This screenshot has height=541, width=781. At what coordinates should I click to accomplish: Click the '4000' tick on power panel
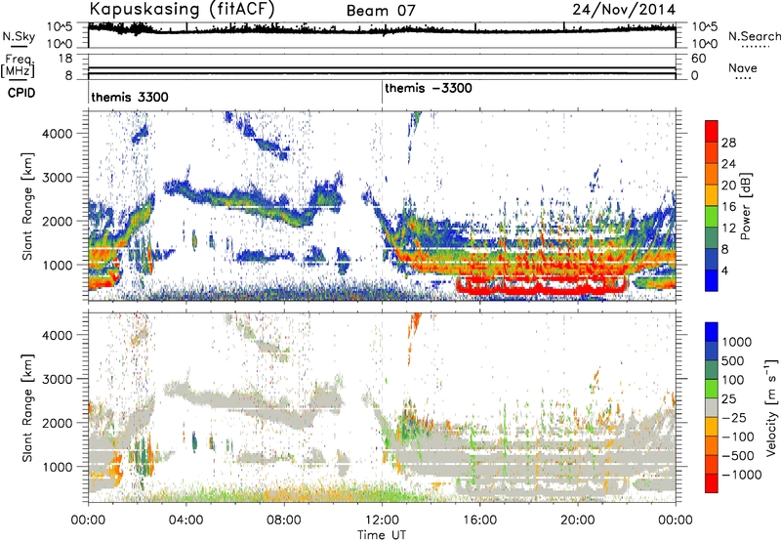(x=57, y=134)
